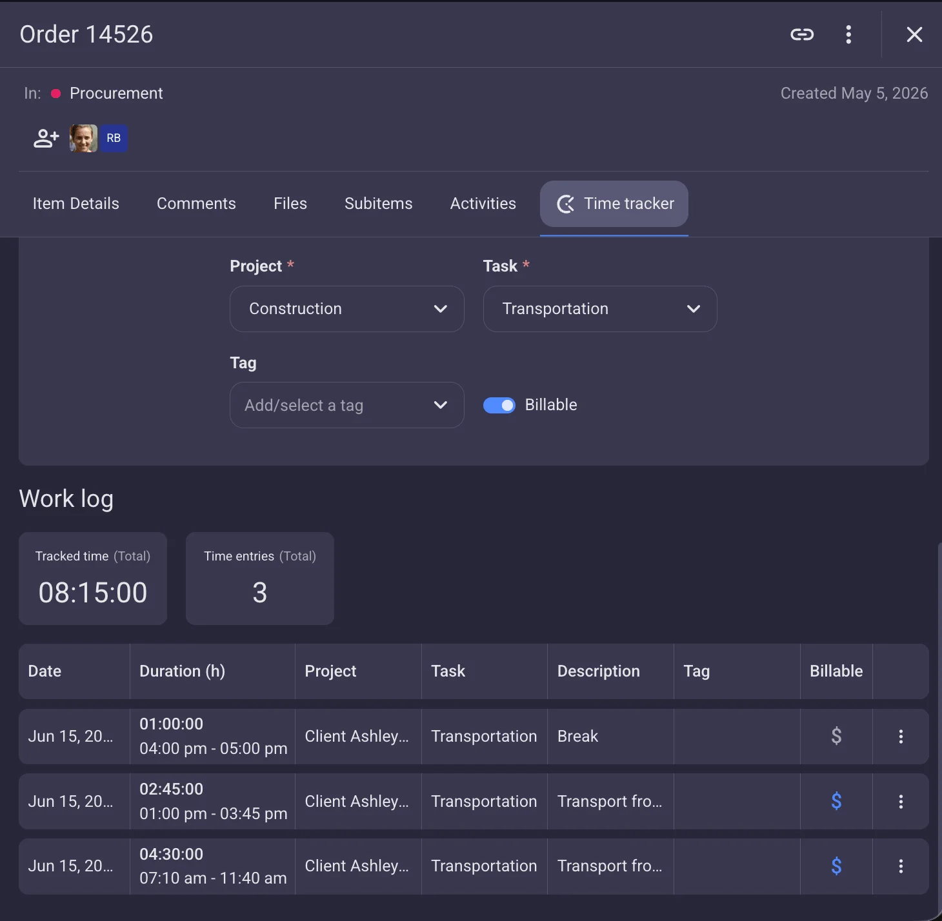Toggle billable dollar on 02:45:00 entry
The width and height of the screenshot is (942, 921).
pos(836,801)
